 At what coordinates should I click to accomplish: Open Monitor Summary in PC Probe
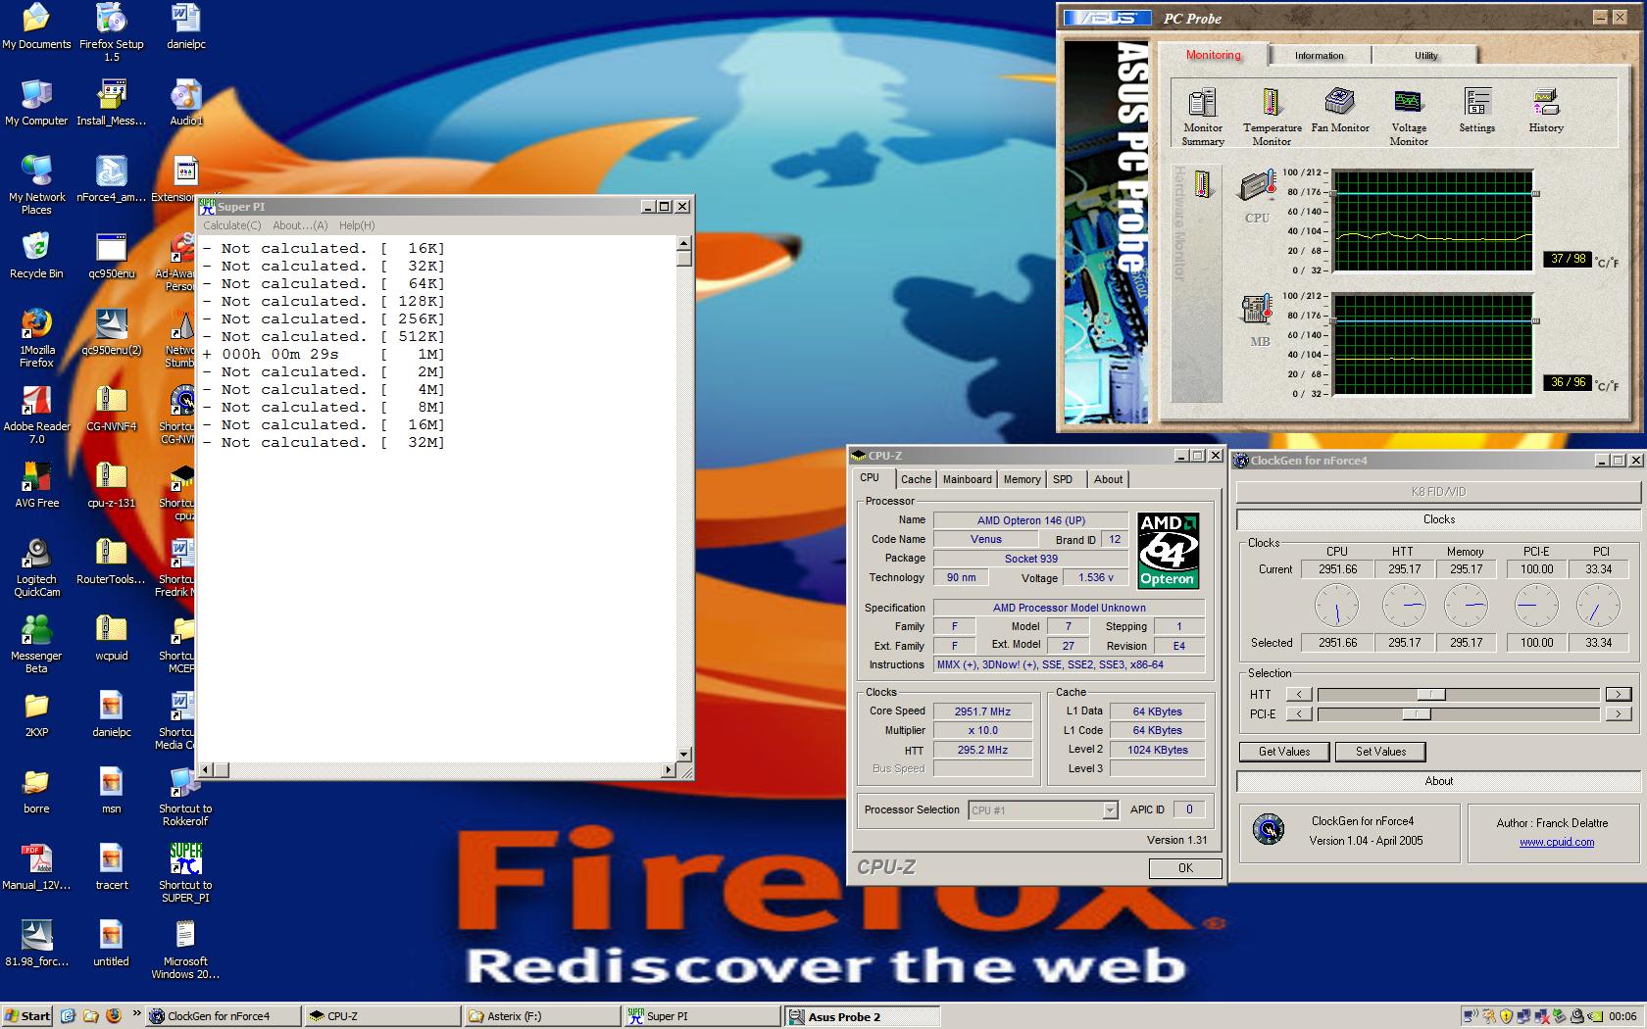[1202, 104]
